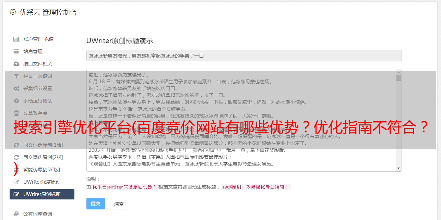Image resolution: width=441 pixels, height=220 pixels.
Task: Click the play icon for 手动运行测试
Action: (16, 101)
